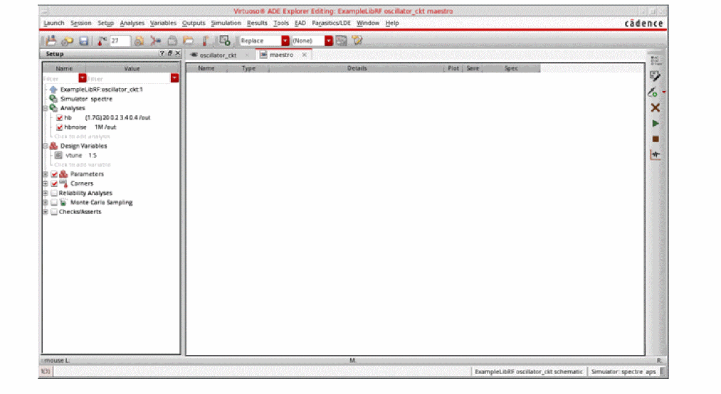Viewport: 721px width, 394px height.
Task: Click the red branching toolbar icon
Action: click(x=155, y=41)
